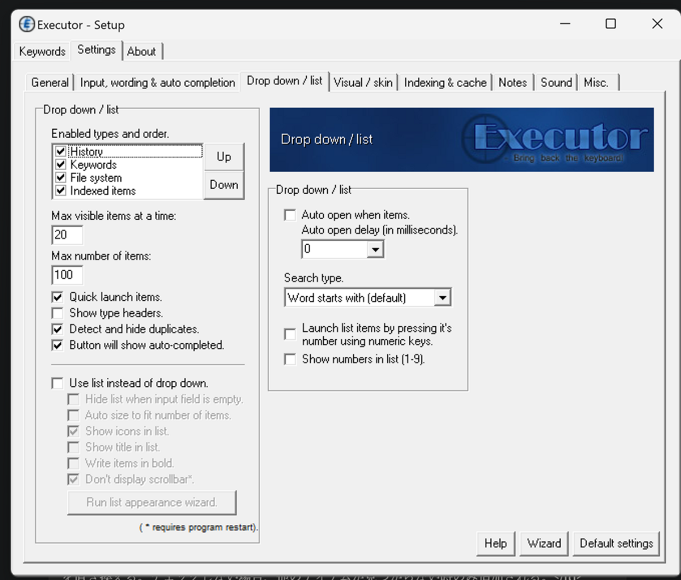Select the File system list row text

[96, 178]
